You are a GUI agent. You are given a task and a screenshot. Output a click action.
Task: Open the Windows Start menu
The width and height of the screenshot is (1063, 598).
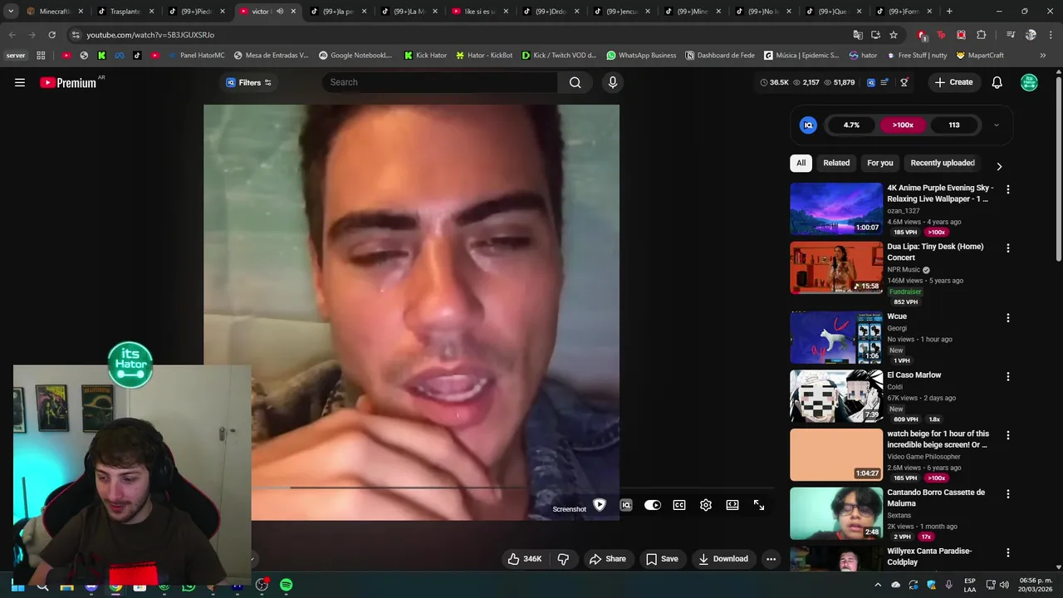[x=17, y=586]
